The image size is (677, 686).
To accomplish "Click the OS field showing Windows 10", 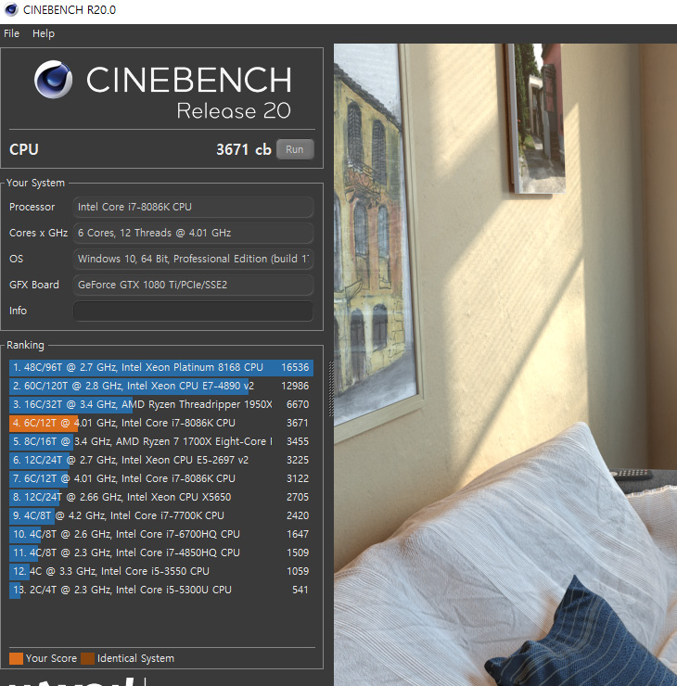I will pyautogui.click(x=193, y=259).
